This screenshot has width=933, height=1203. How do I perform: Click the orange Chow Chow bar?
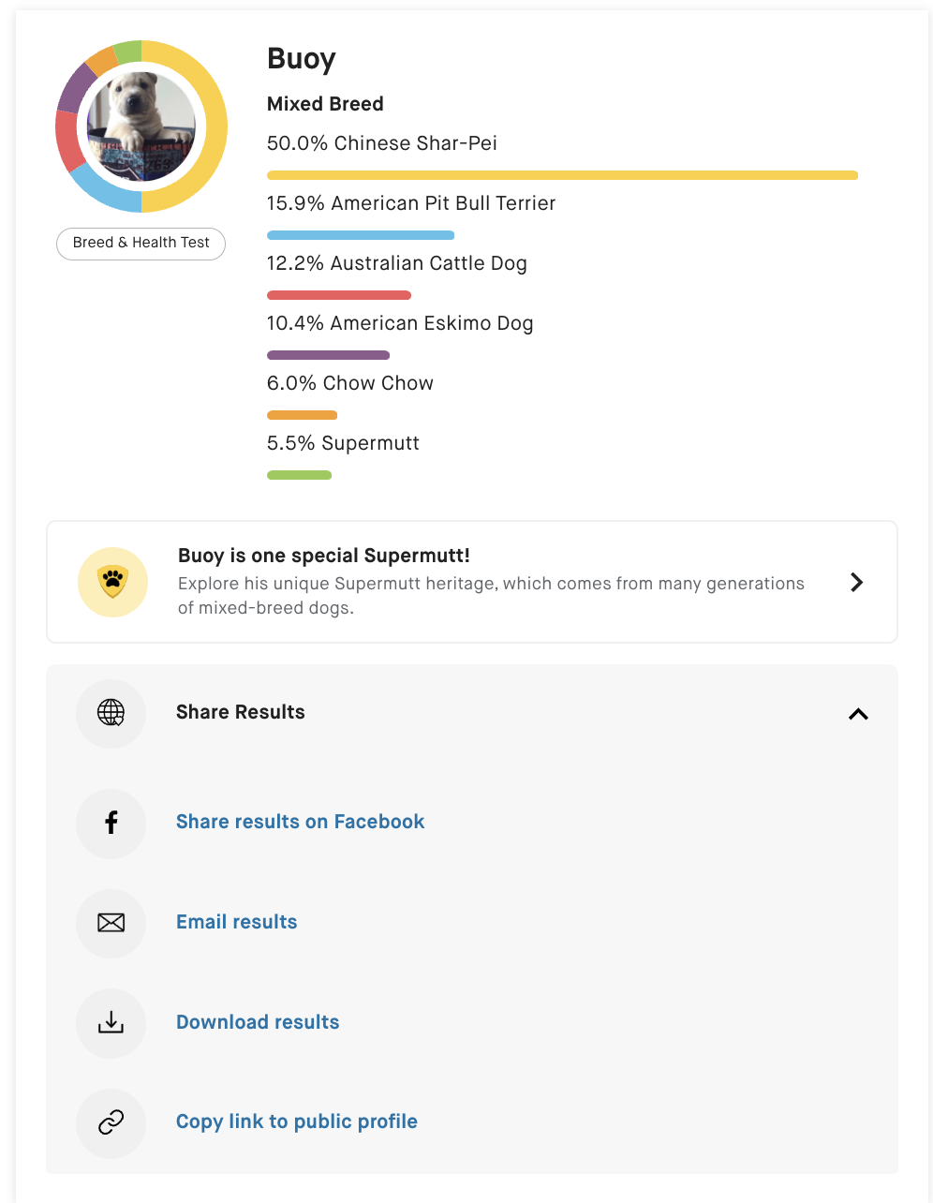[x=302, y=415]
